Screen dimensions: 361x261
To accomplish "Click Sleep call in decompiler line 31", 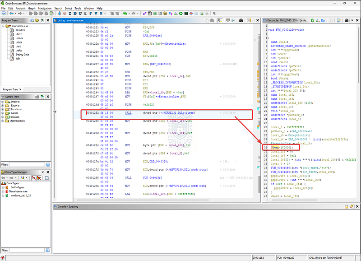I will [x=275, y=147].
